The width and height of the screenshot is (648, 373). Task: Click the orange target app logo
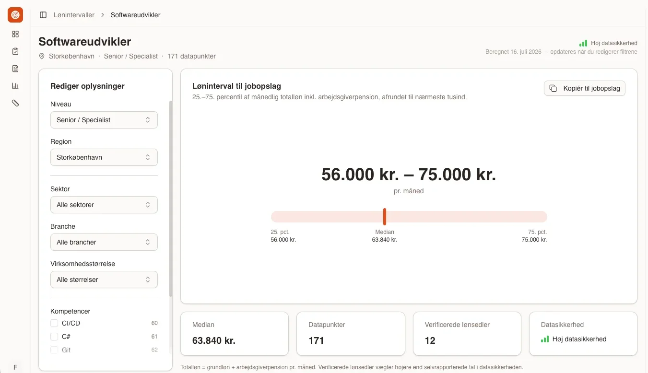point(15,15)
